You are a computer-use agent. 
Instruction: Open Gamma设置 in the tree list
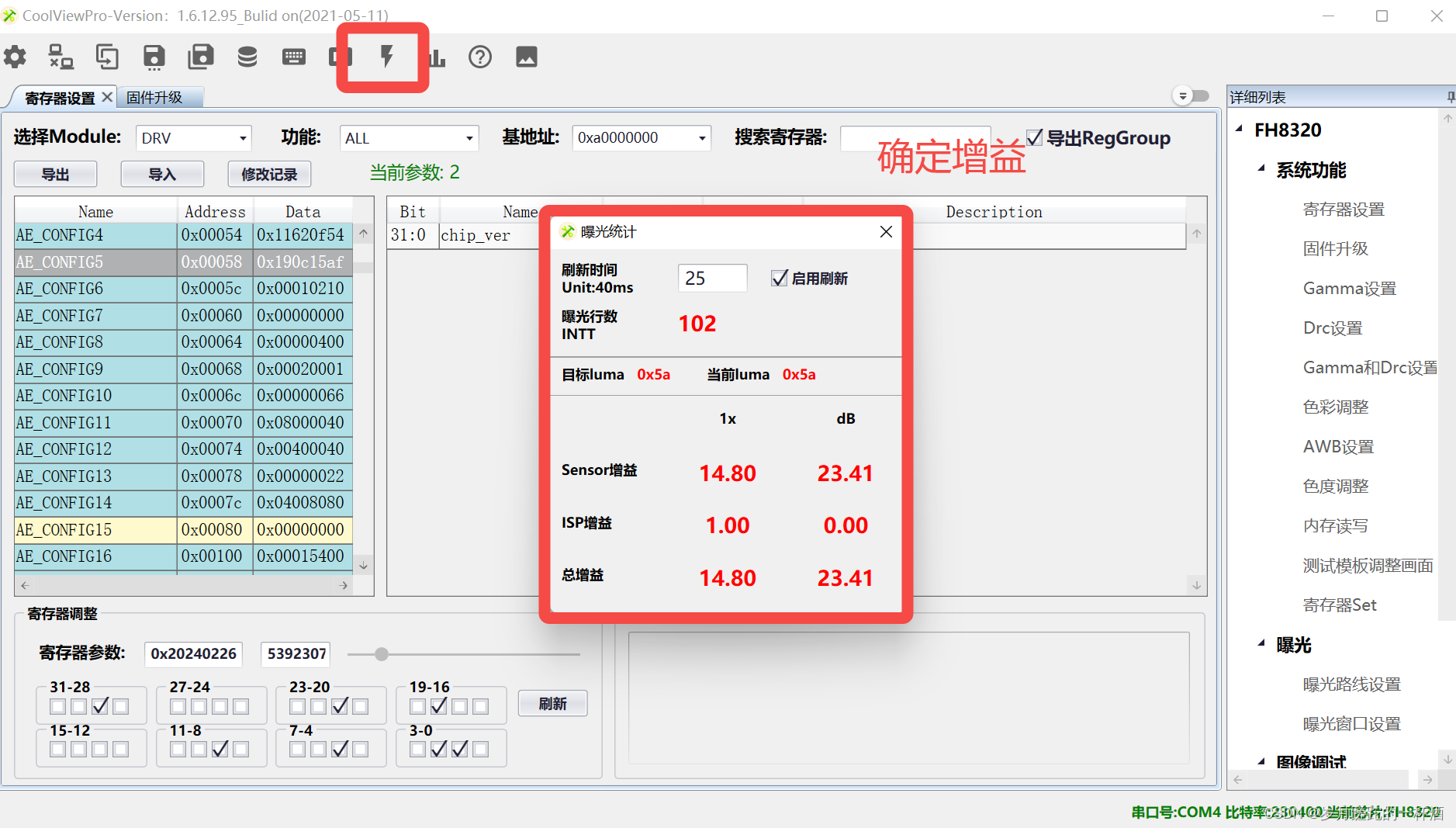click(x=1350, y=289)
